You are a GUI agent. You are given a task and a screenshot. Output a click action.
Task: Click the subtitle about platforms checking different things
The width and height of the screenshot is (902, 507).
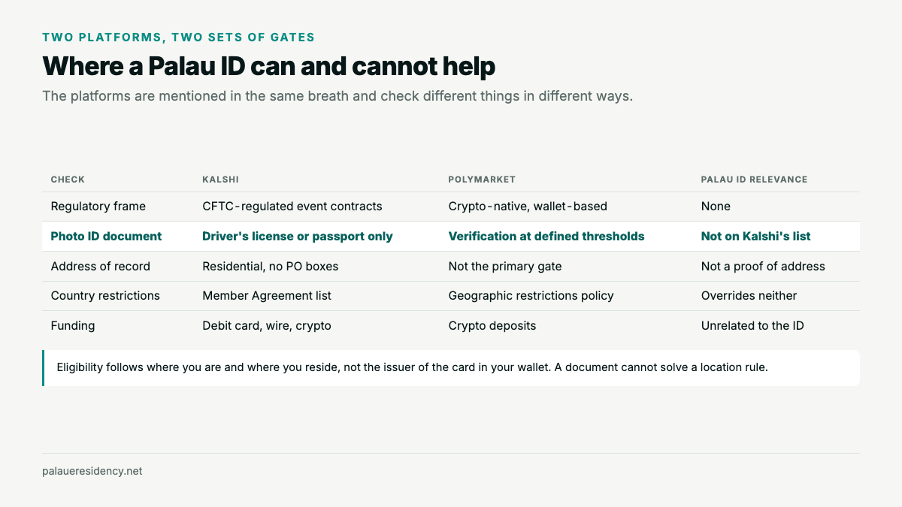click(337, 96)
